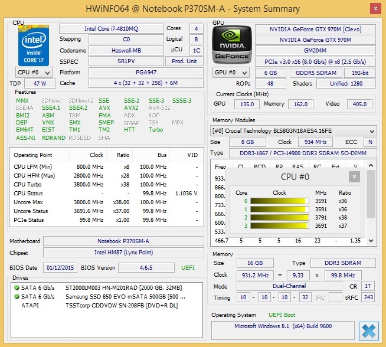
Task: Click the Core 2 clock bar
Action: (280, 218)
